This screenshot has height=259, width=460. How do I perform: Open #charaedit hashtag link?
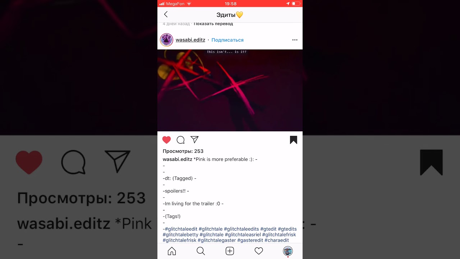pyautogui.click(x=277, y=240)
